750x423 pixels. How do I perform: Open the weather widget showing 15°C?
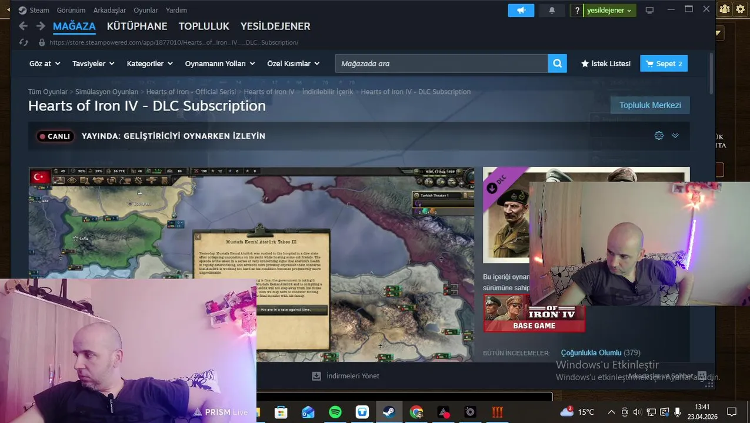coord(577,412)
